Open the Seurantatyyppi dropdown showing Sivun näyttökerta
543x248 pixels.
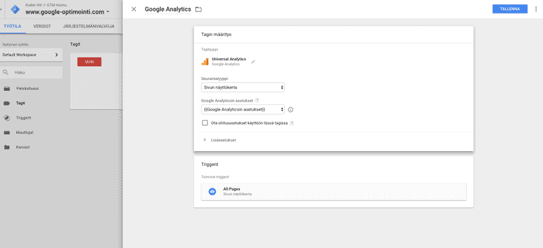(x=243, y=87)
